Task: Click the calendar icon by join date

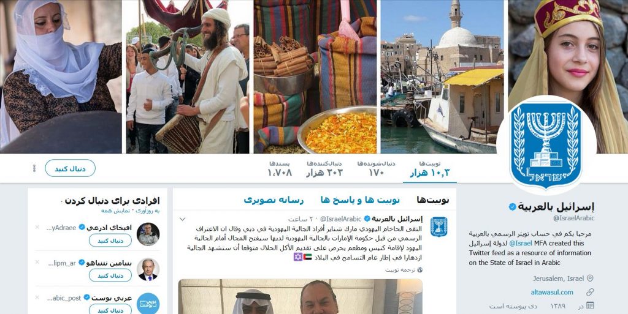Action: [x=590, y=305]
